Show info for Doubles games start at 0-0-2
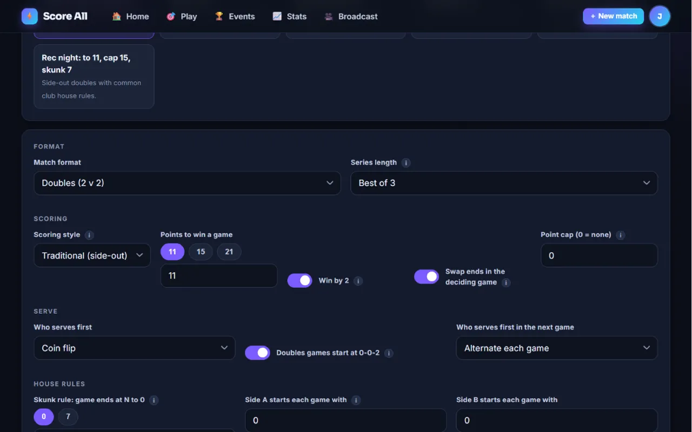Viewport: 692px width, 432px height. pos(389,353)
